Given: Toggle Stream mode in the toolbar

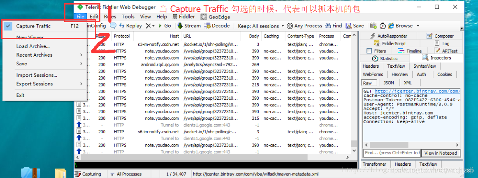Looking at the screenshot, I should 189,26.
